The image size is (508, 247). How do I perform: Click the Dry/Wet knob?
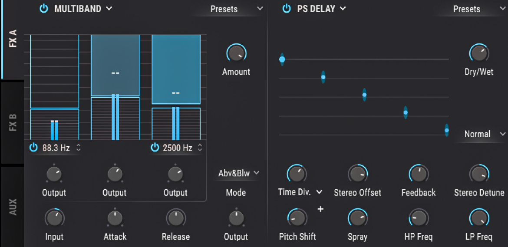tap(479, 53)
